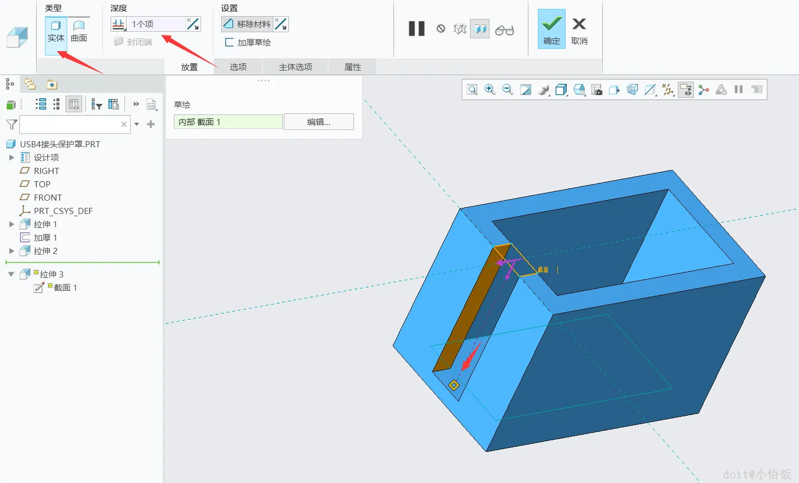Toggle the 移除材料 remove material option
799x483 pixels.
point(247,24)
